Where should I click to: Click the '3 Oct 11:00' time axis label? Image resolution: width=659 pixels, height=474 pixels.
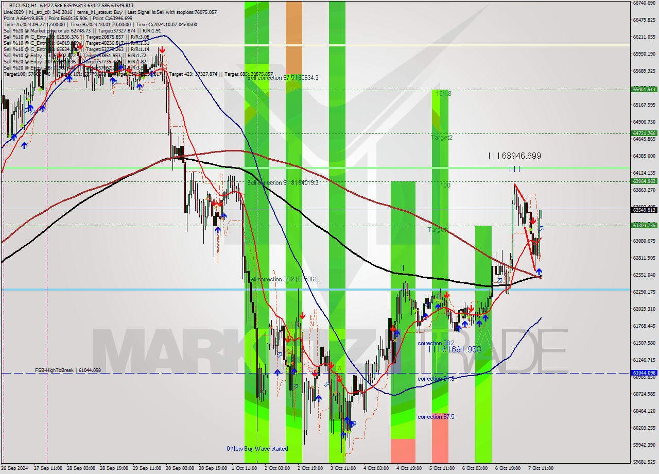343,468
